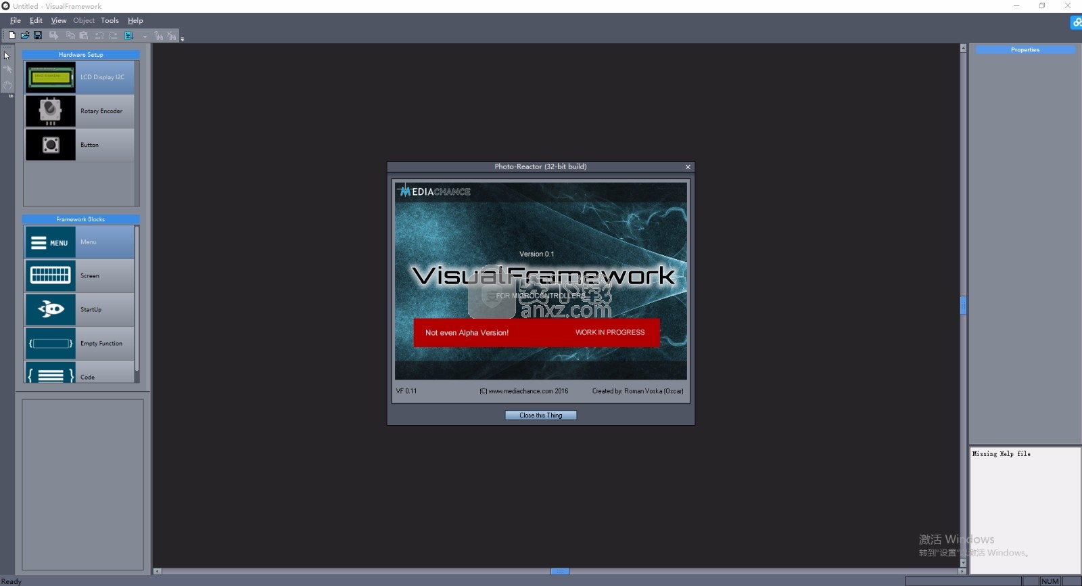Click the Paste clipboard icon
Image resolution: width=1082 pixels, height=586 pixels.
[84, 35]
